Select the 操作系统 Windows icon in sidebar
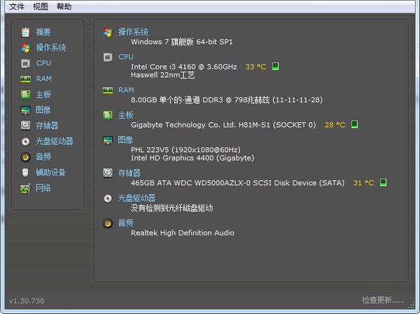 [25, 48]
